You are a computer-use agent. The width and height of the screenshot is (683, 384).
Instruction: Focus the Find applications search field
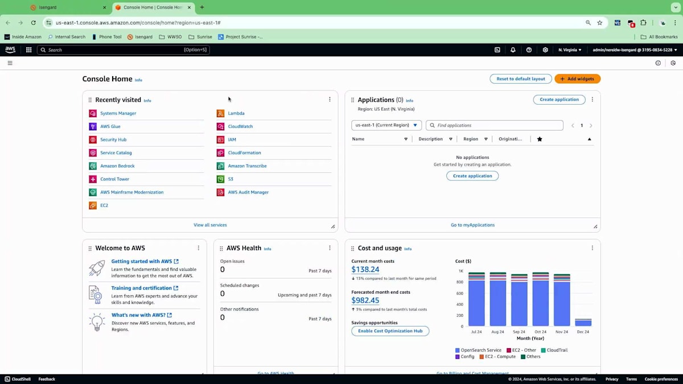(495, 125)
